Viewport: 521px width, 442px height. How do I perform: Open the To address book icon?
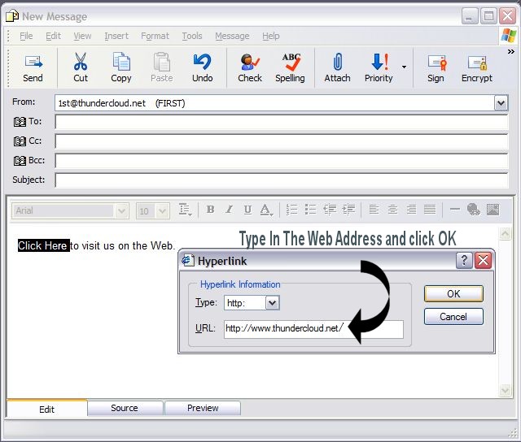(20, 122)
